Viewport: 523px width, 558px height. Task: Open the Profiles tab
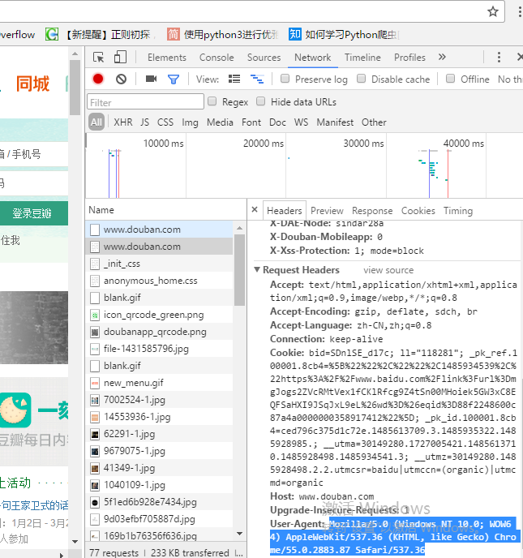click(409, 58)
